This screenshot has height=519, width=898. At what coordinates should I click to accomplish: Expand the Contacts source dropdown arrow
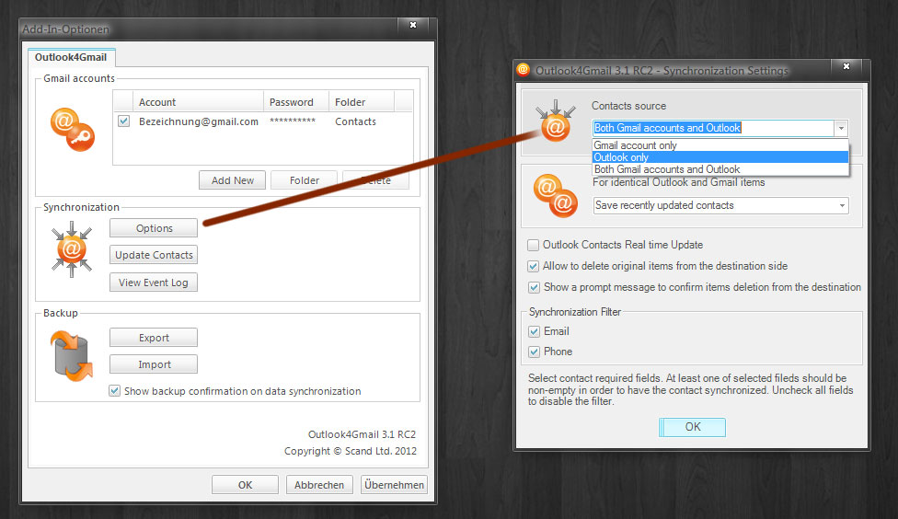pos(839,129)
